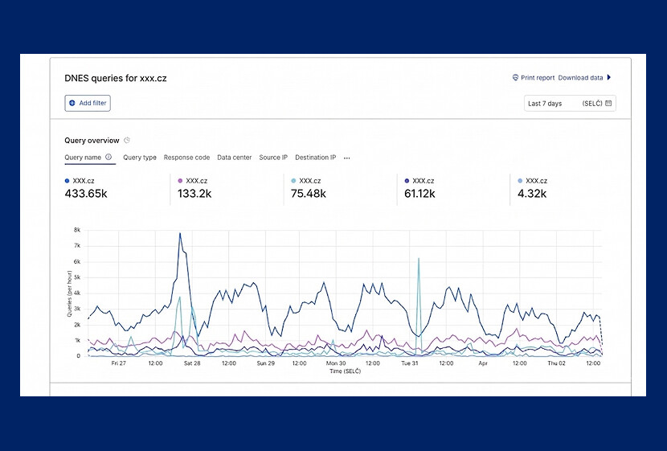This screenshot has width=667, height=451.
Task: Click the info icon next to Query name
Action: point(108,158)
